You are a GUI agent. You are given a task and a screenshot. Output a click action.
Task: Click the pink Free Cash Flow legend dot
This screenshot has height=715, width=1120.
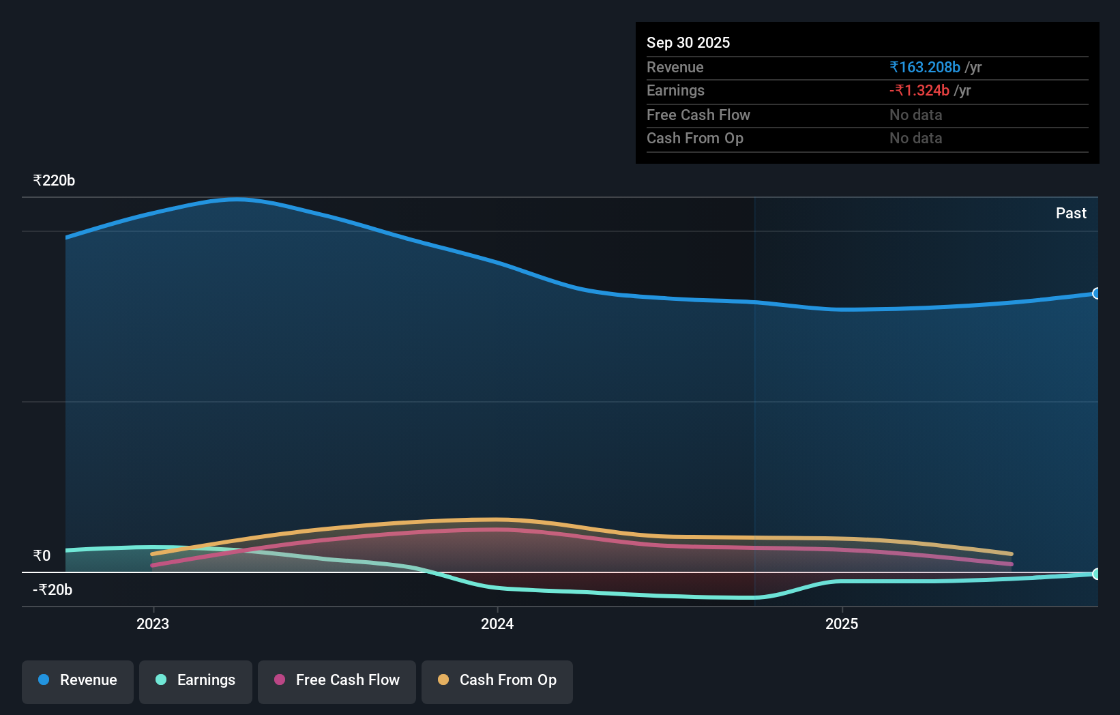[x=279, y=680]
